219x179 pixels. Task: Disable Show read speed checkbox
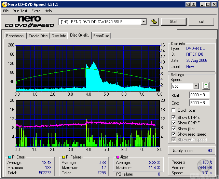(x=174, y=134)
